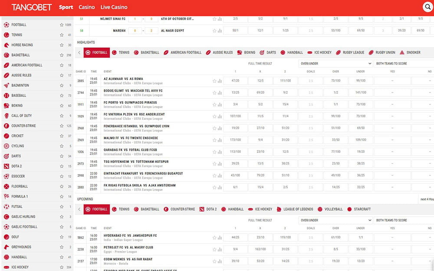The image size is (434, 271).
Task: Click the Ice Hockey icon in sidebar
Action: pos(7,267)
